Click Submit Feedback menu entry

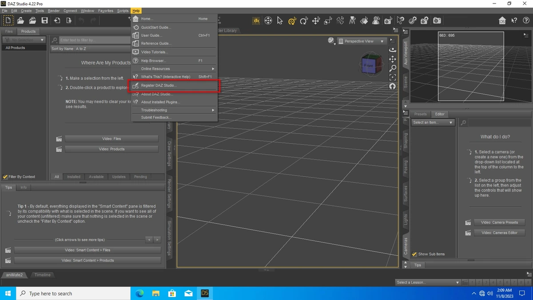(174, 117)
